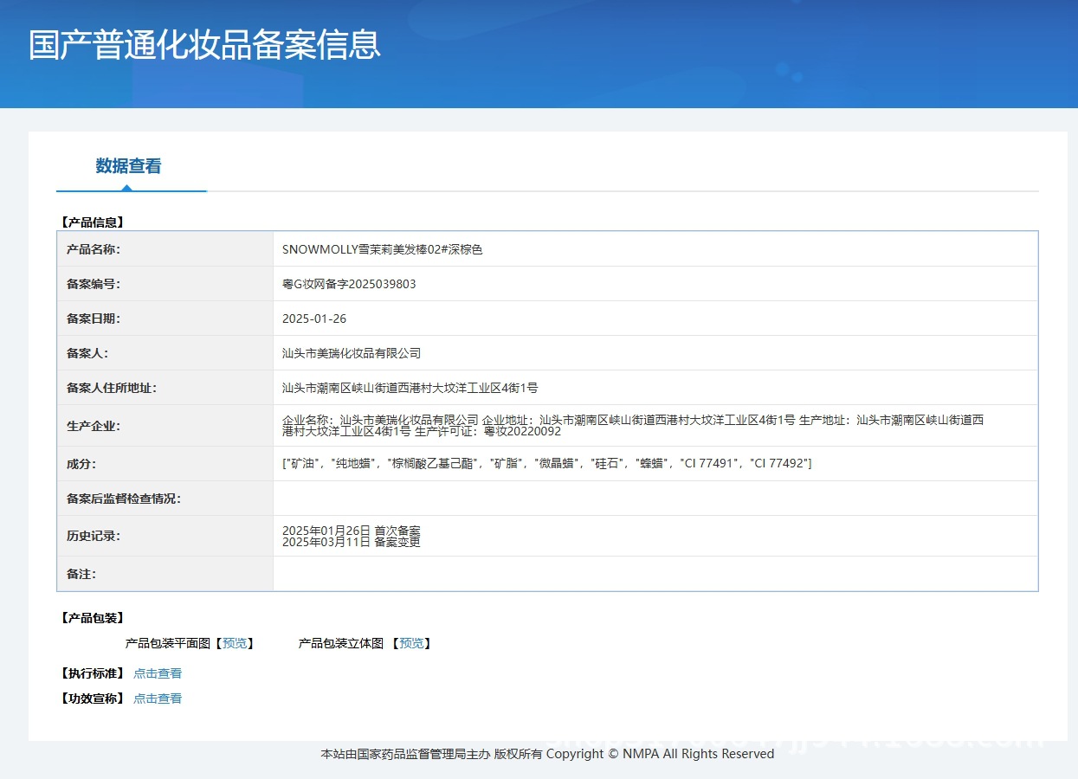Open 点击查看 link for 功效宣称

158,699
